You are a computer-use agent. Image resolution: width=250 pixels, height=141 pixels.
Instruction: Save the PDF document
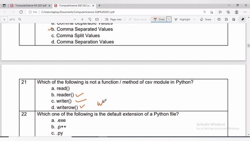click(x=227, y=19)
